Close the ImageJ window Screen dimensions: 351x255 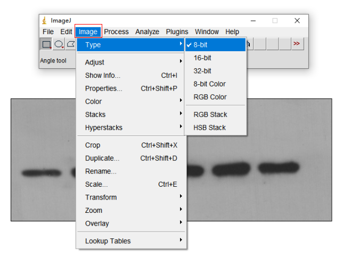coord(297,21)
